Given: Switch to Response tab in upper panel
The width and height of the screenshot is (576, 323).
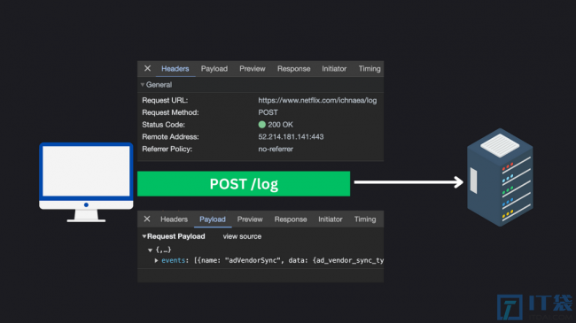Looking at the screenshot, I should [x=294, y=69].
